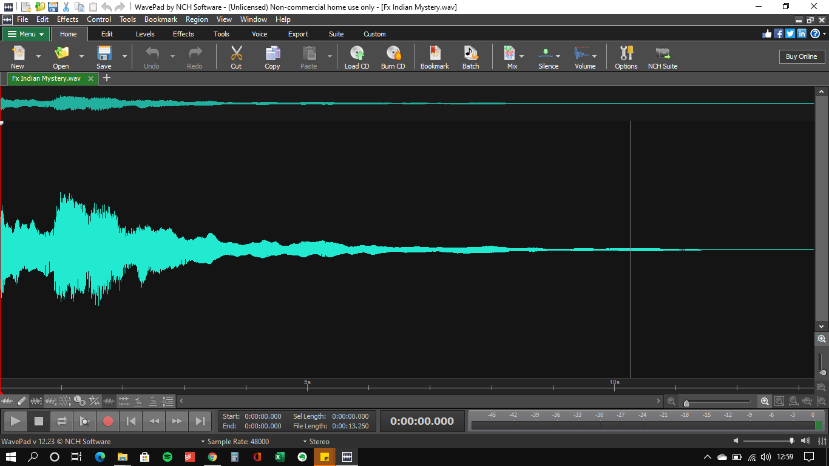Image resolution: width=829 pixels, height=466 pixels.
Task: Click the vertical zoom in magnifier
Action: click(822, 339)
